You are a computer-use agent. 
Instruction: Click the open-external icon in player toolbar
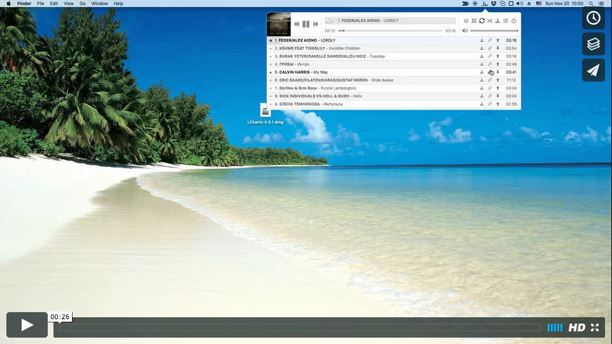click(x=506, y=20)
